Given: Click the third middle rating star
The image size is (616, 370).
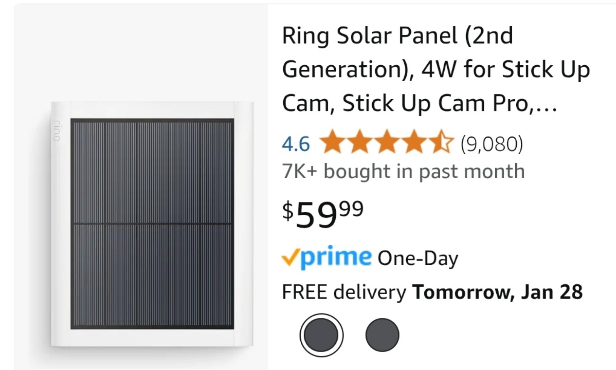Looking at the screenshot, I should 387,143.
